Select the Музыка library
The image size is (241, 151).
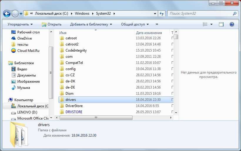click(x=24, y=88)
